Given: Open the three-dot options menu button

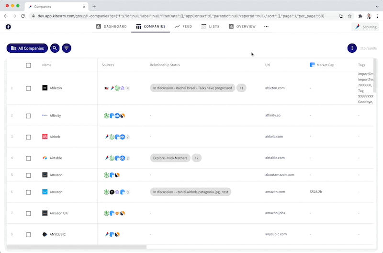Looking at the screenshot, I should pos(352,48).
